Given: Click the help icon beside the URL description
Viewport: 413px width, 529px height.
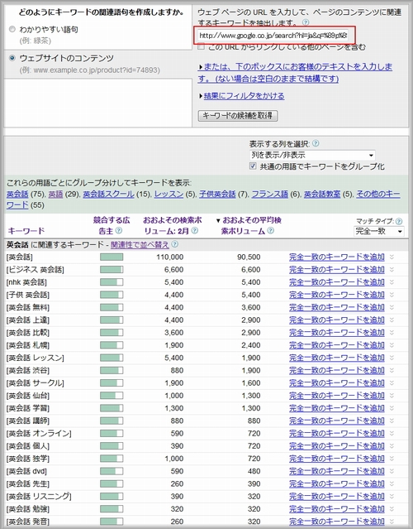Looking at the screenshot, I should pos(306,22).
